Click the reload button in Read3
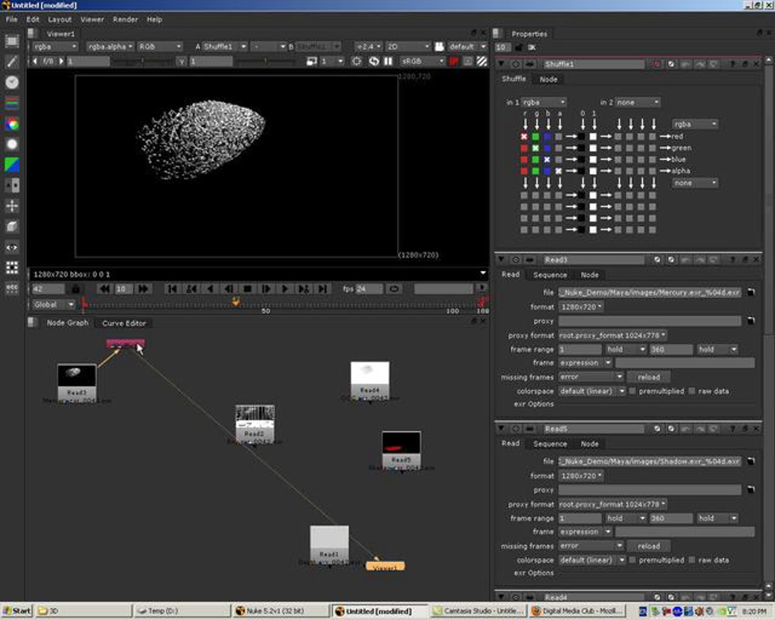 click(x=648, y=377)
